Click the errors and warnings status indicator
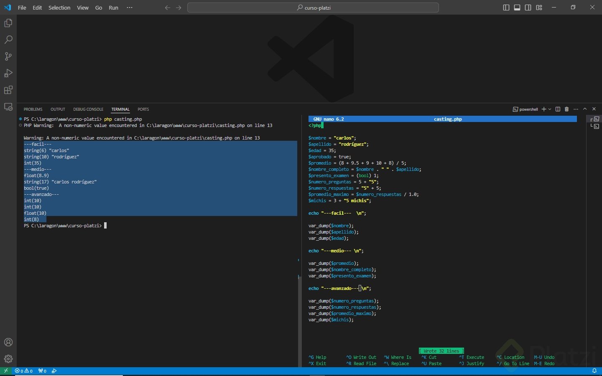 click(x=24, y=371)
